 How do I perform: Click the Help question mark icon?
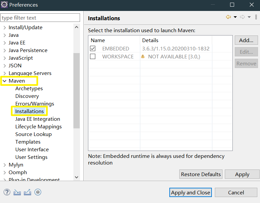(7, 192)
